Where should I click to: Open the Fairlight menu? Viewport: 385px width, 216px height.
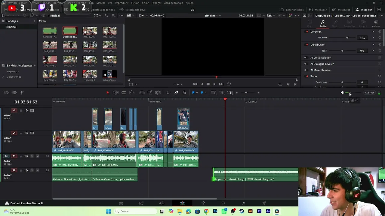point(156,3)
